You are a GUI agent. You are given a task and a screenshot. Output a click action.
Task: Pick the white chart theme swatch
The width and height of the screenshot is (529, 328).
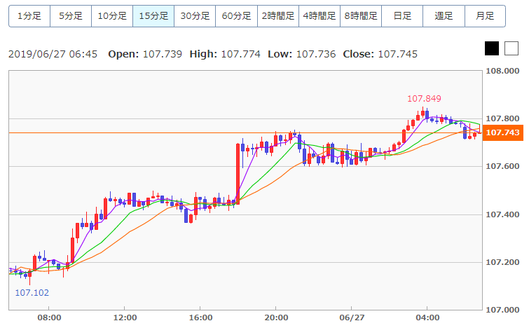[x=513, y=48]
